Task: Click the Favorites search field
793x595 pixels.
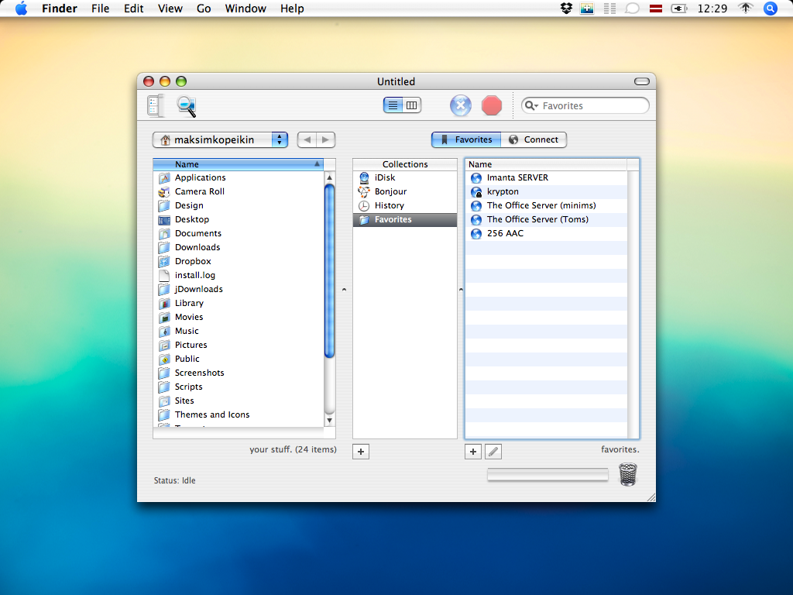Action: pos(585,105)
